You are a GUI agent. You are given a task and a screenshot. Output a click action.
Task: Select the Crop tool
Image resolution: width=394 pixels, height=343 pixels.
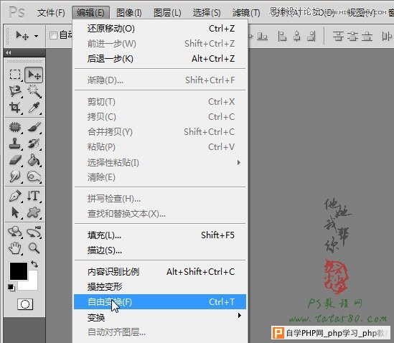pos(15,108)
